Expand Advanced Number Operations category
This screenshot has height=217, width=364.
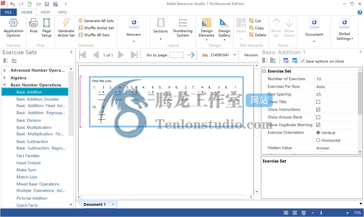[4, 70]
